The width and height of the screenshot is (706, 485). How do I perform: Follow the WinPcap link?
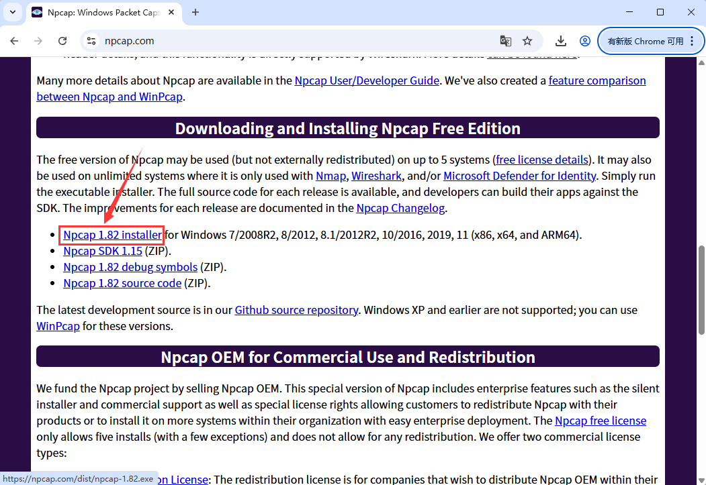pyautogui.click(x=58, y=326)
